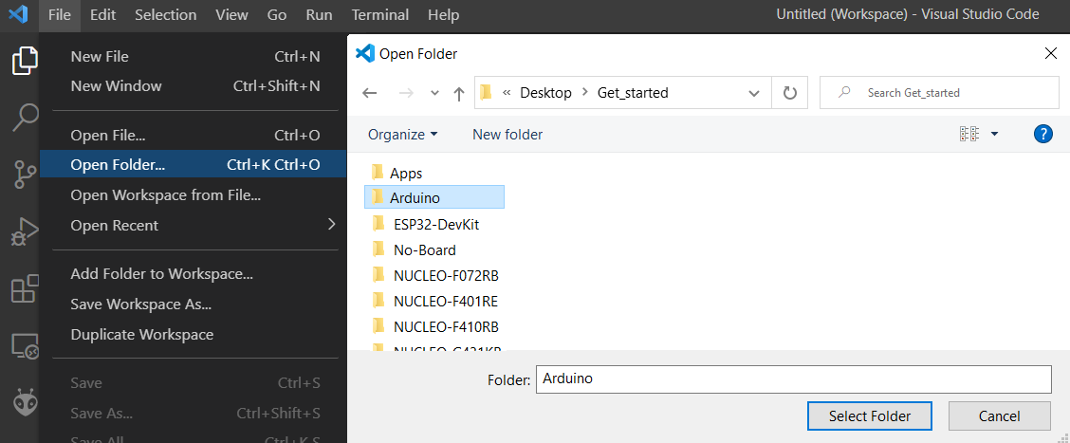Open the Organize dropdown menu
This screenshot has height=443, width=1070.
click(403, 135)
